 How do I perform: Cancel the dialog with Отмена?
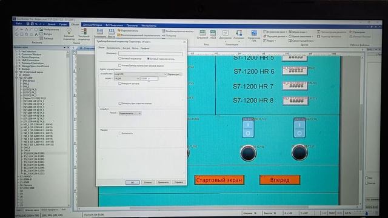[x=148, y=182]
